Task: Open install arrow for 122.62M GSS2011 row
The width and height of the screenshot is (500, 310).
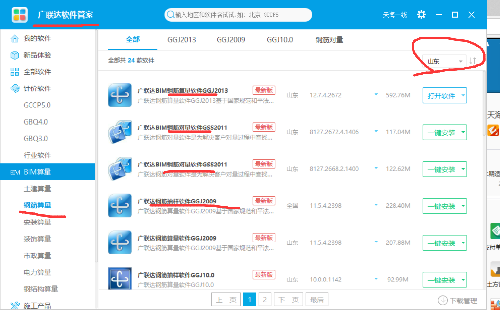Action: point(463,169)
